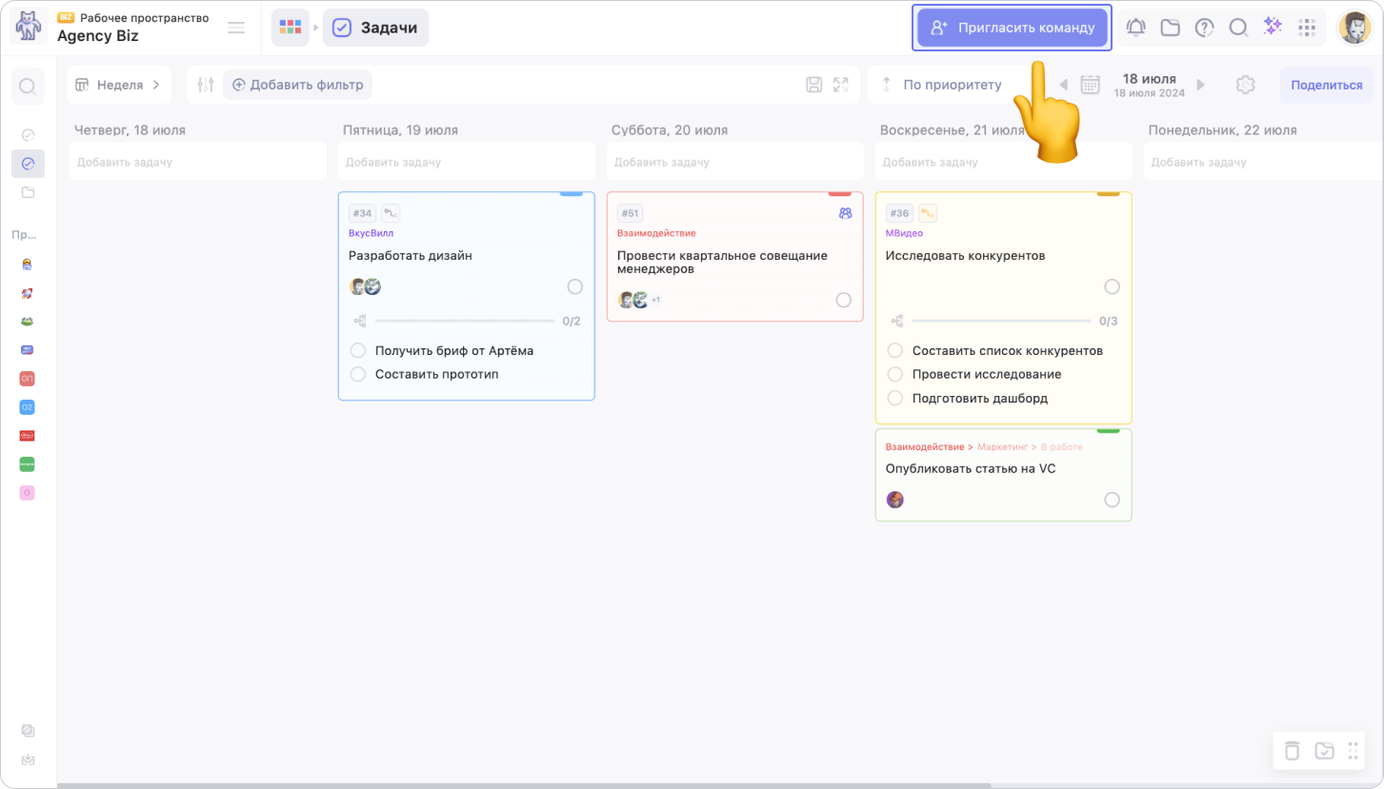Viewport: 1384px width, 789px height.
Task: Check subtask Подготовить дашборд
Action: [x=895, y=398]
